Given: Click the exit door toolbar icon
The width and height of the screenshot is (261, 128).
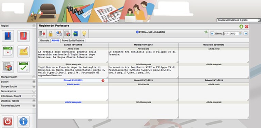Looking at the screenshot, I should click(x=42, y=34).
